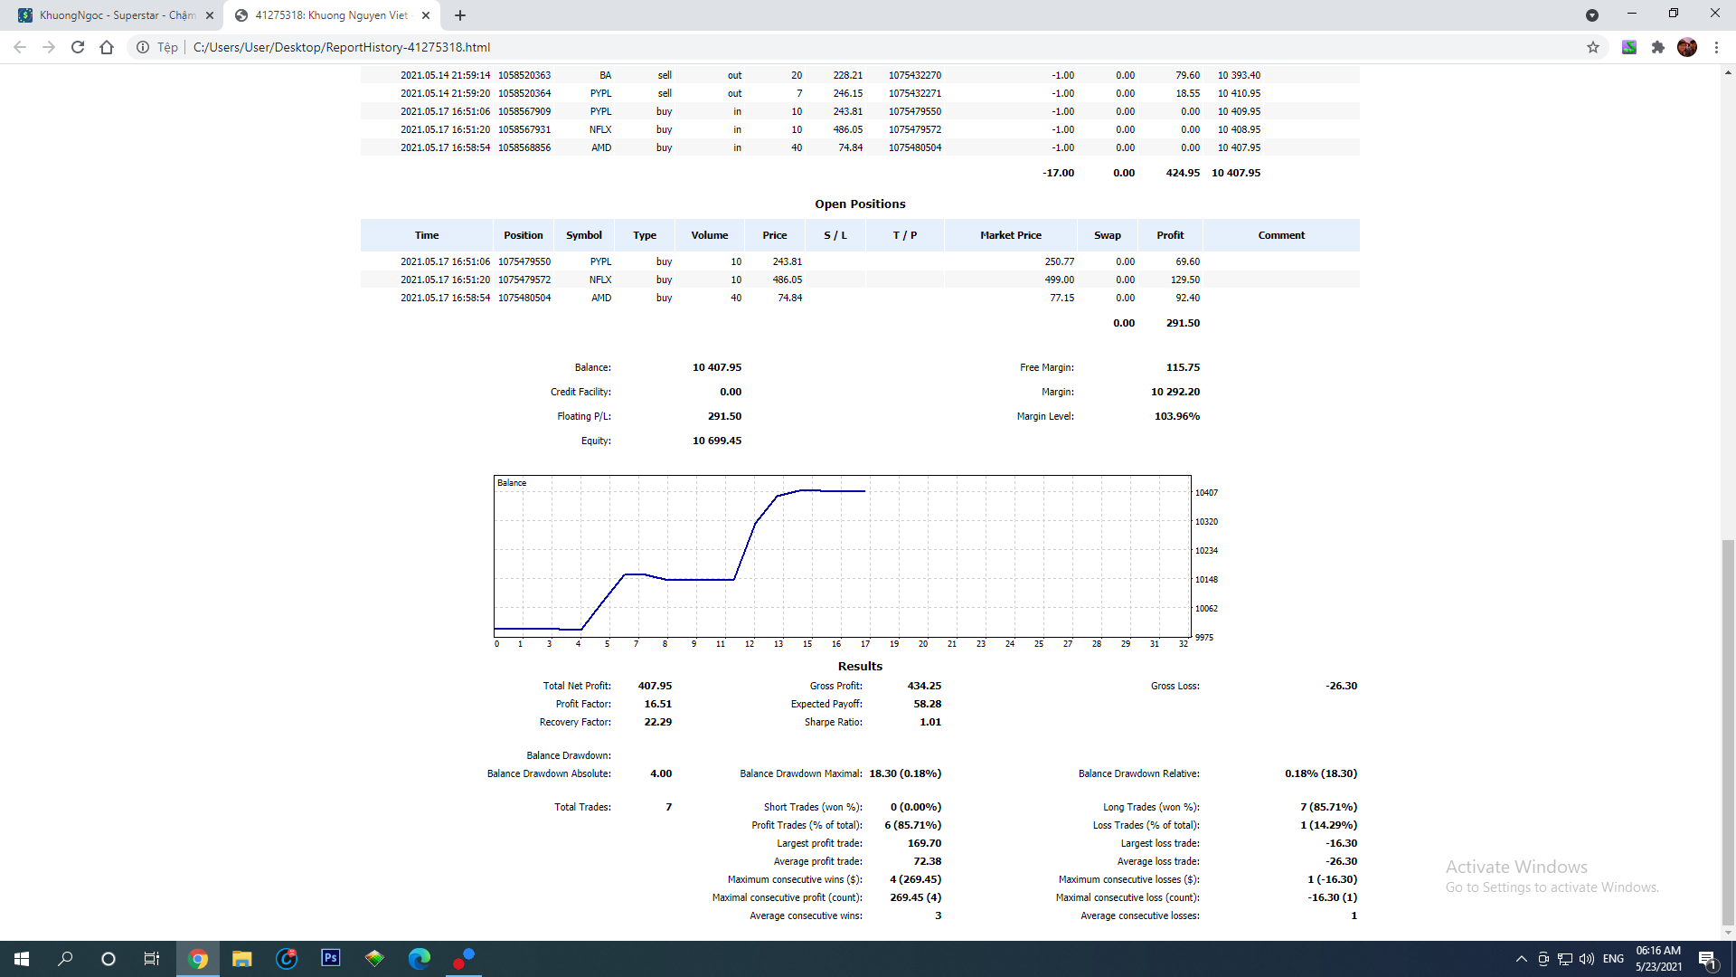Open File Explorer in taskbar
Image resolution: width=1736 pixels, height=977 pixels.
241,958
